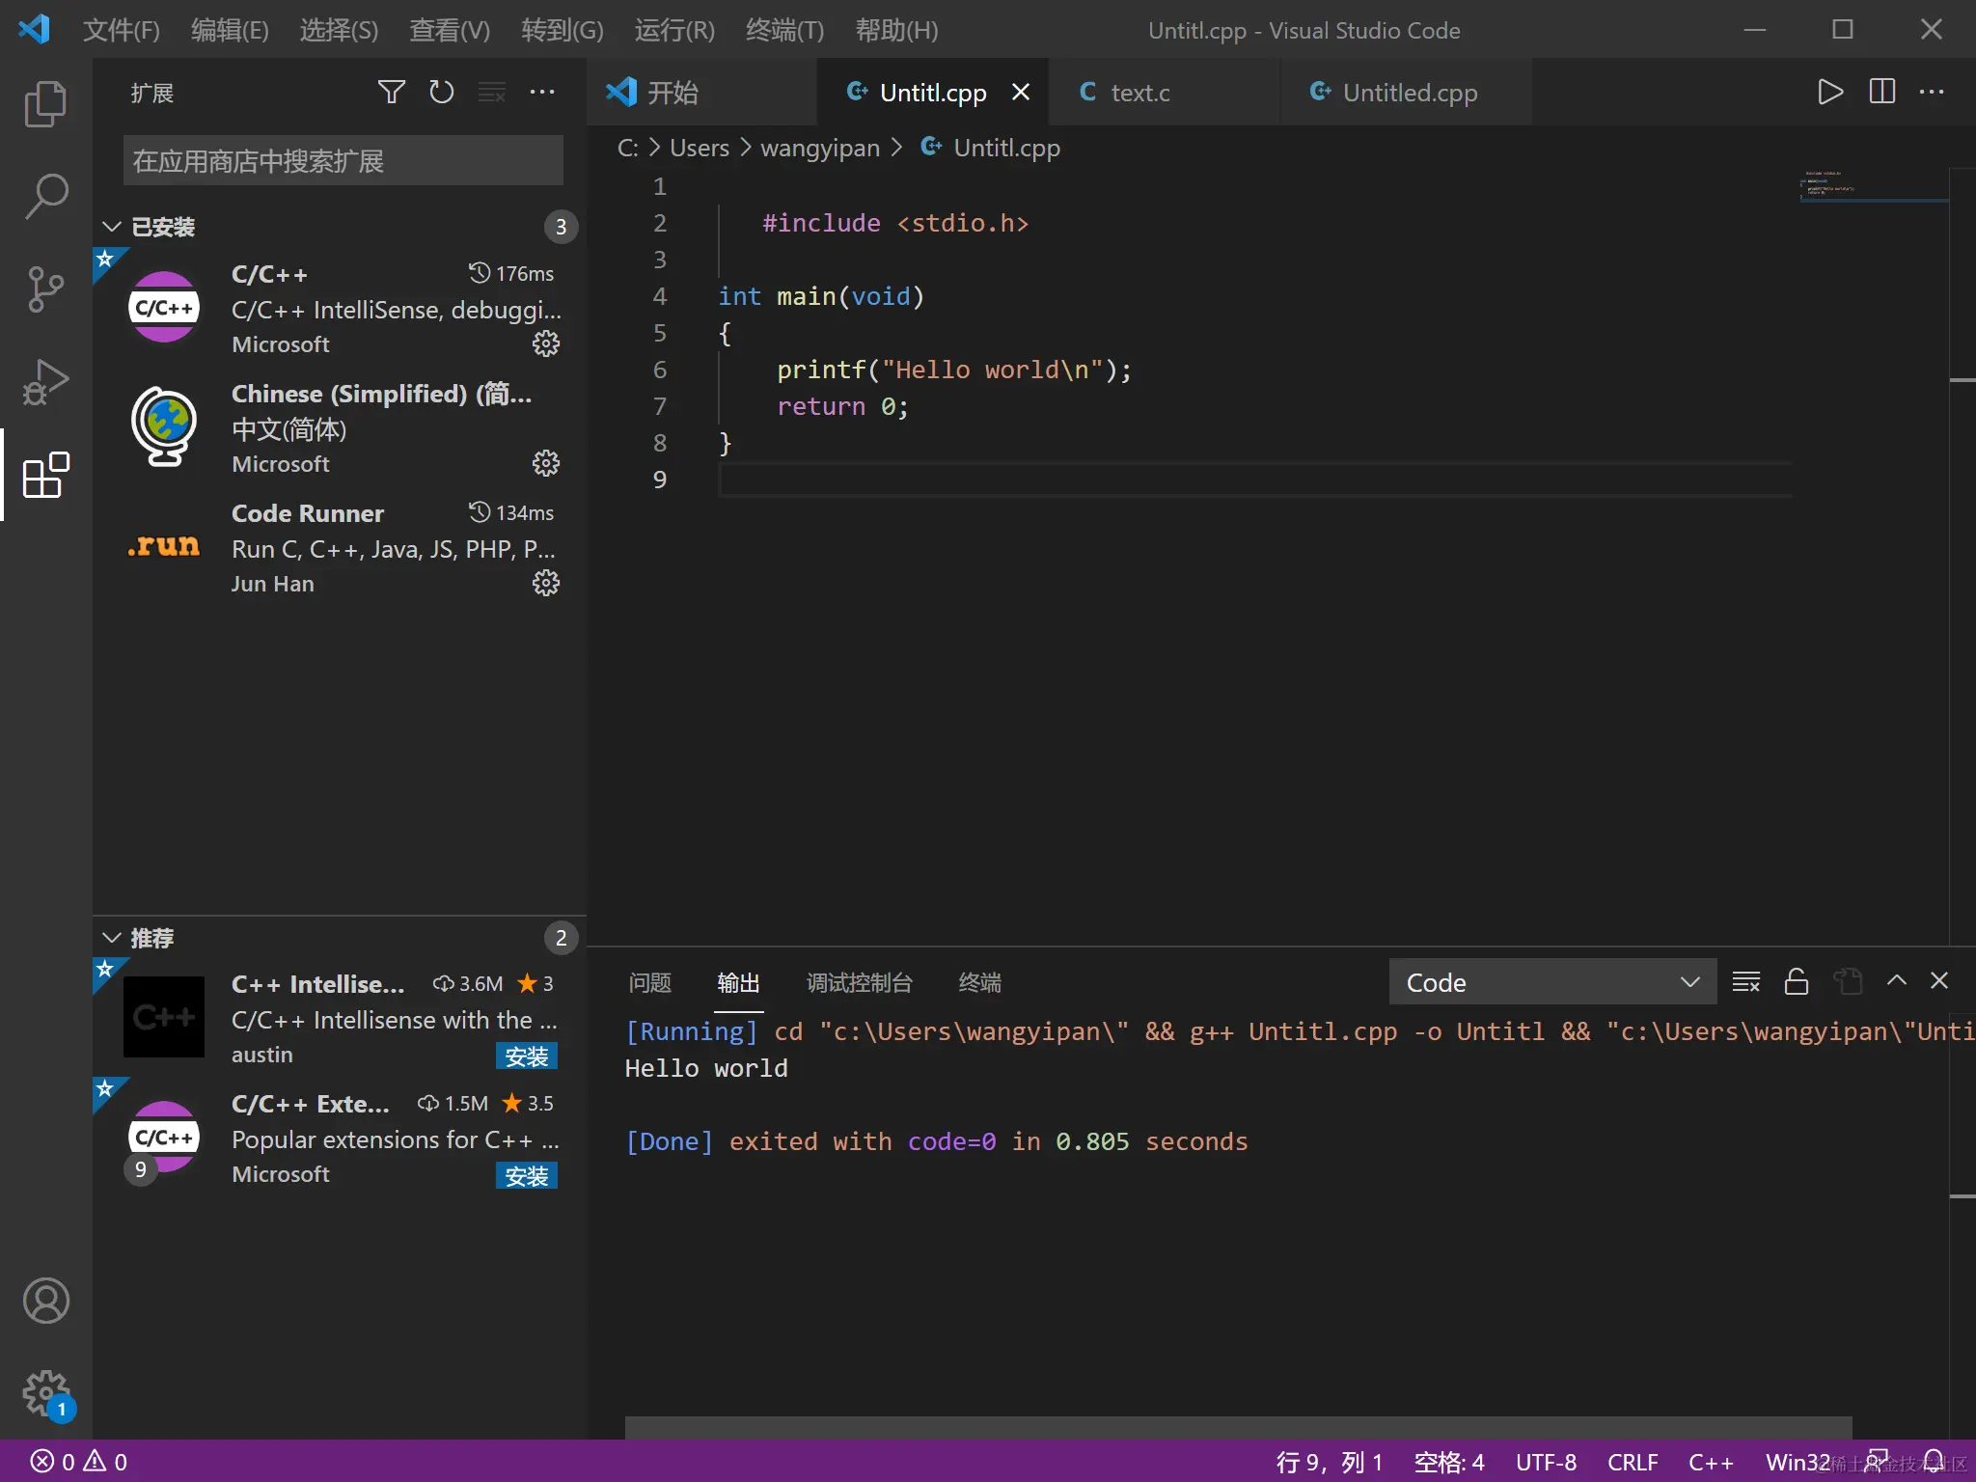Click the CRLF line ending indicator
The image size is (1976, 1482).
click(1632, 1462)
